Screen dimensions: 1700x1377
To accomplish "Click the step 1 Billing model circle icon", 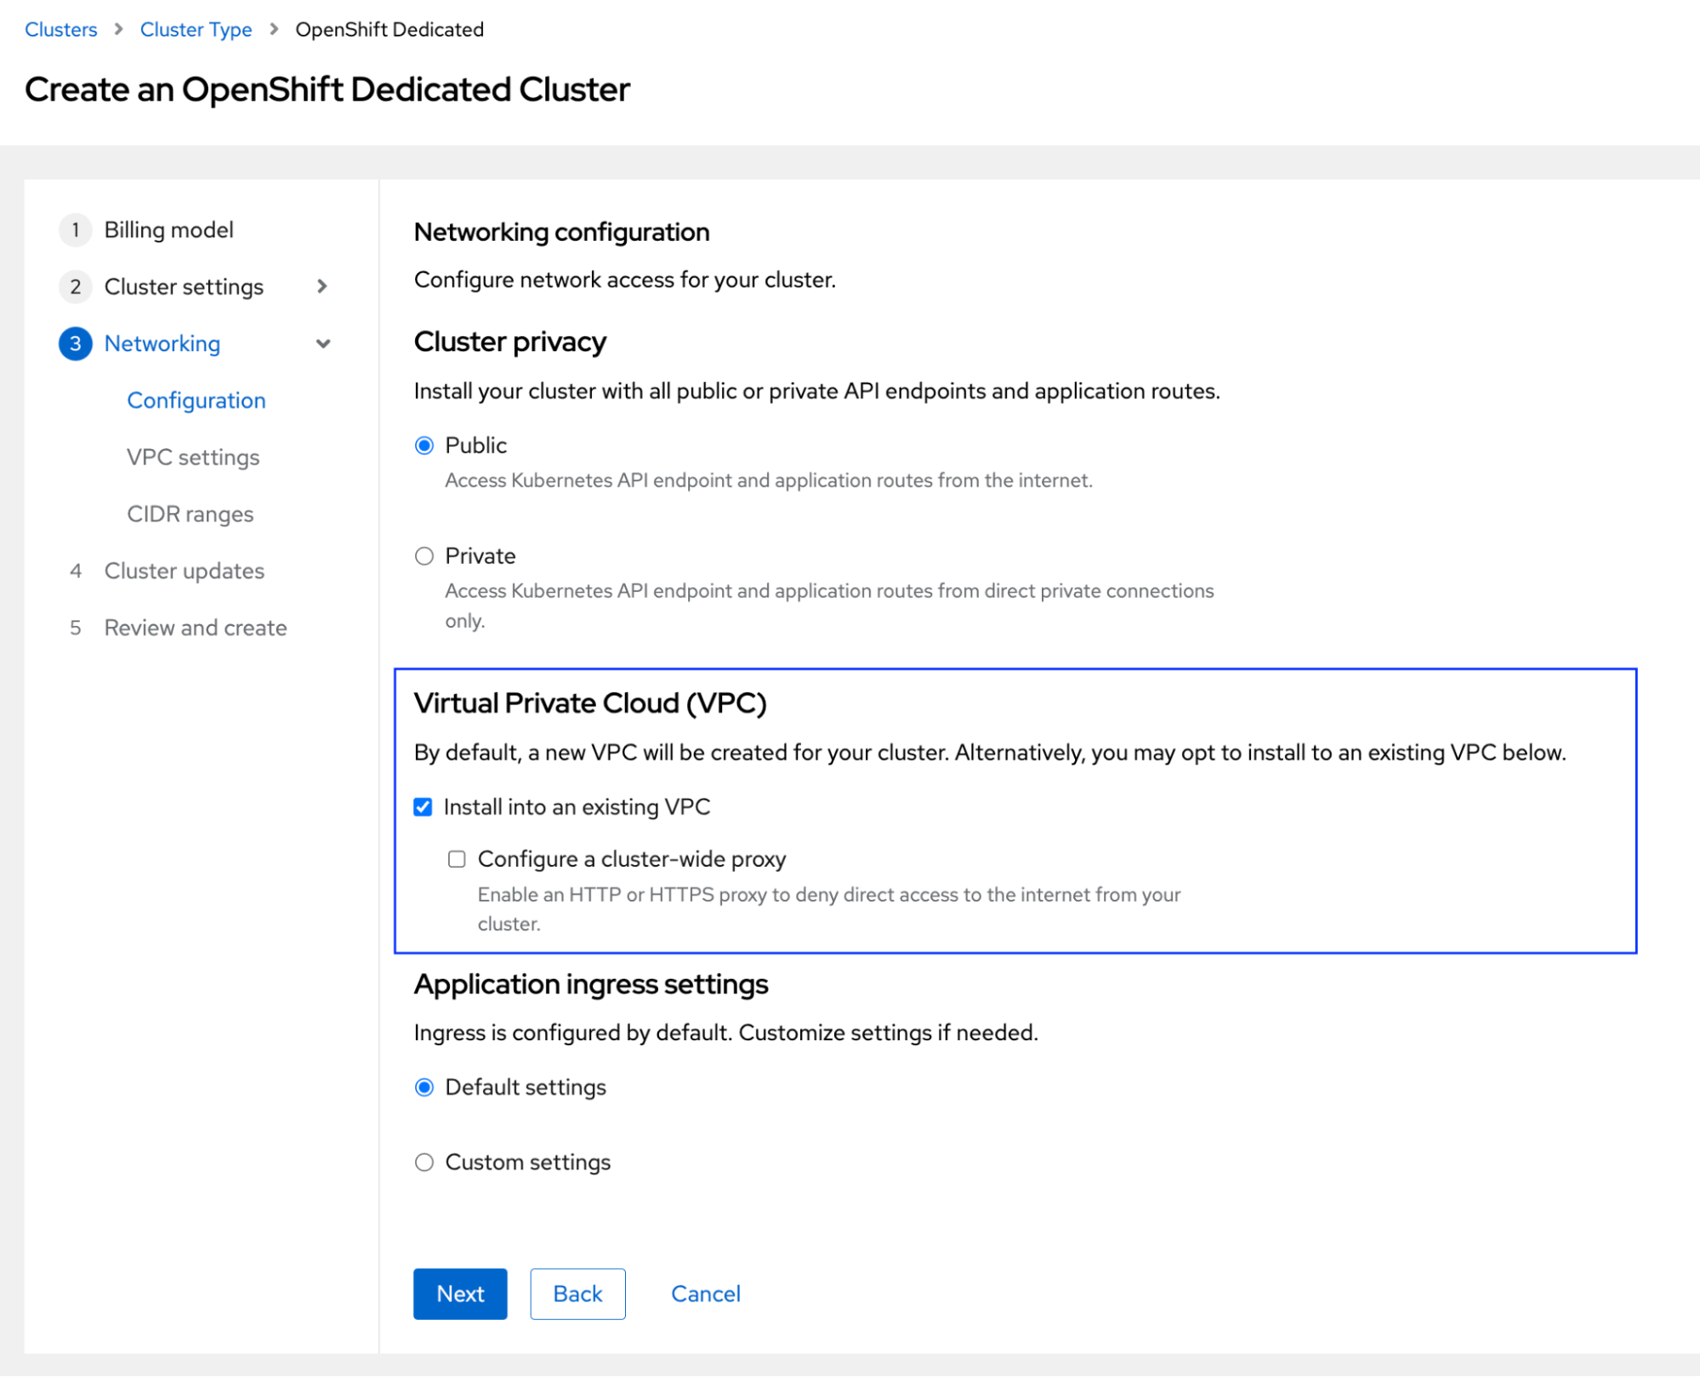I will point(76,230).
